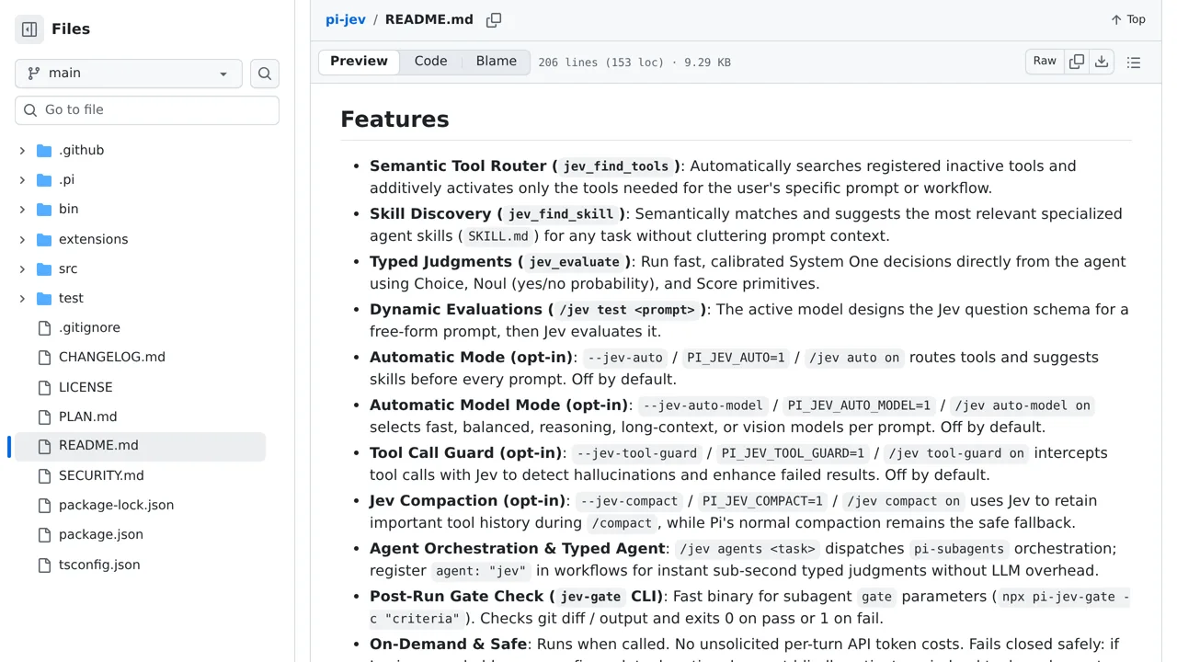Open the bin folder icon
Screen dimensions: 1177x662
pos(44,210)
